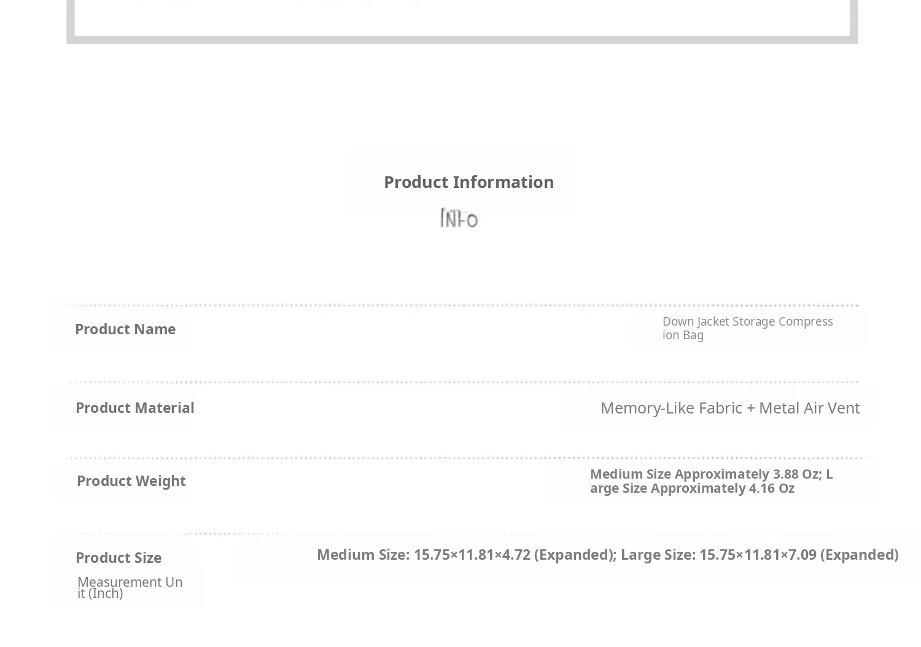921x647 pixels.
Task: Click the medium size 15.75×11.81×4.72 dimensions
Action: click(467, 555)
